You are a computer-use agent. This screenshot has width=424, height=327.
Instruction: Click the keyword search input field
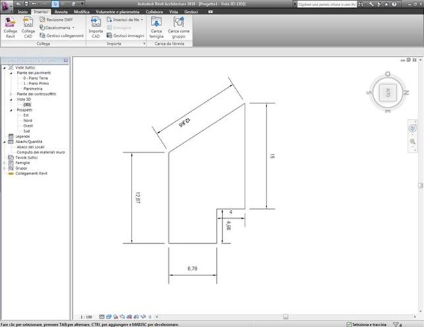327,5
